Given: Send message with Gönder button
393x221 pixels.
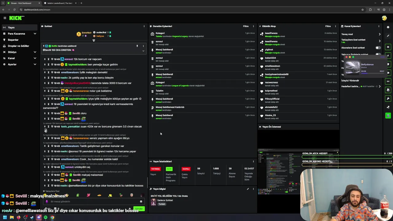Looking at the screenshot, I should click(139, 209).
